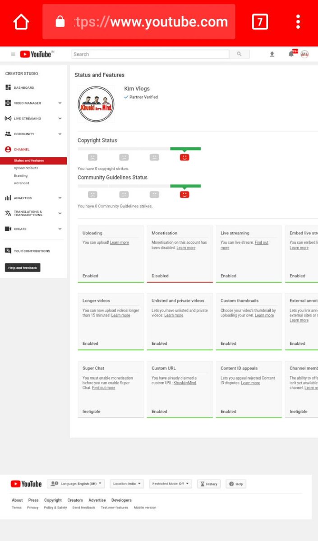This screenshot has width=318, height=541.
Task: Click the Help button in the footer
Action: point(236,484)
